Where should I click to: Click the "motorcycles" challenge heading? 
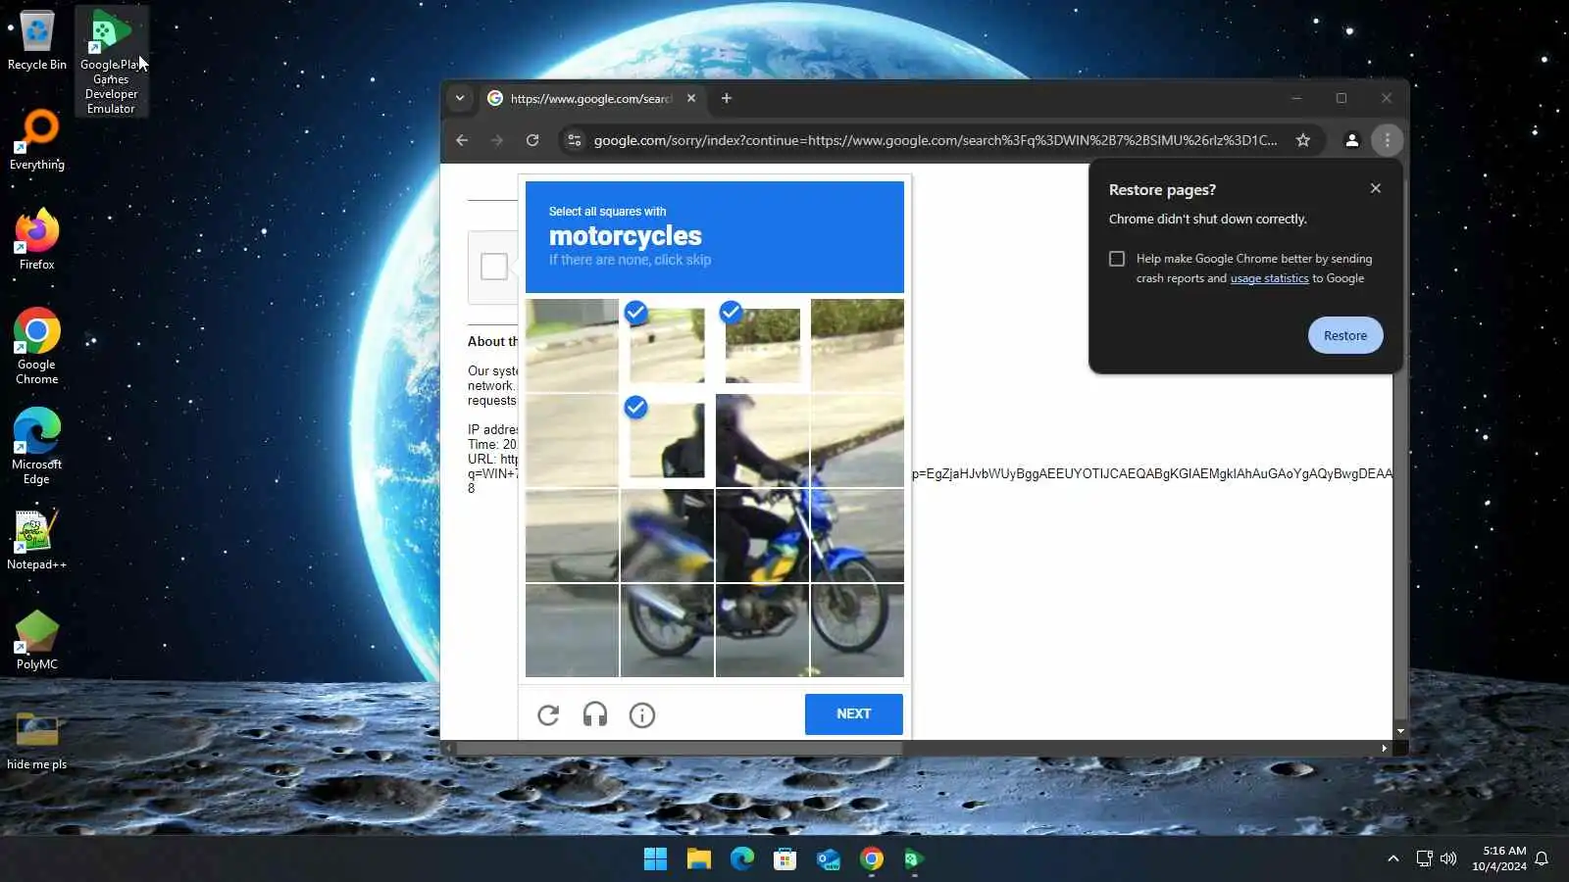point(626,236)
